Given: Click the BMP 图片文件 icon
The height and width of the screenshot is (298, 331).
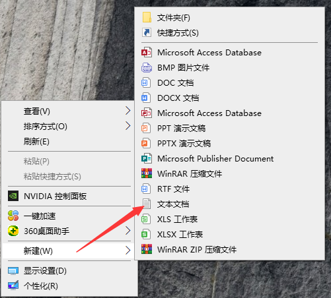Looking at the screenshot, I should (x=147, y=68).
